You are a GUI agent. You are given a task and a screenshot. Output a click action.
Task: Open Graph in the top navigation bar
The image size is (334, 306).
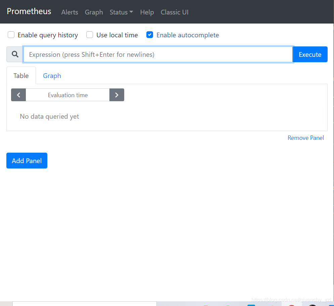pos(94,12)
